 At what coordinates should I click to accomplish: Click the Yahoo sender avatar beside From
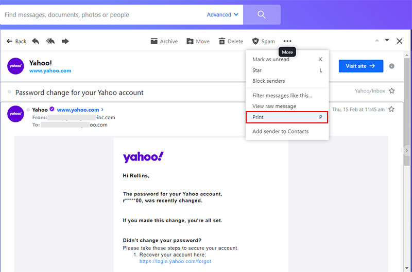pos(15,114)
